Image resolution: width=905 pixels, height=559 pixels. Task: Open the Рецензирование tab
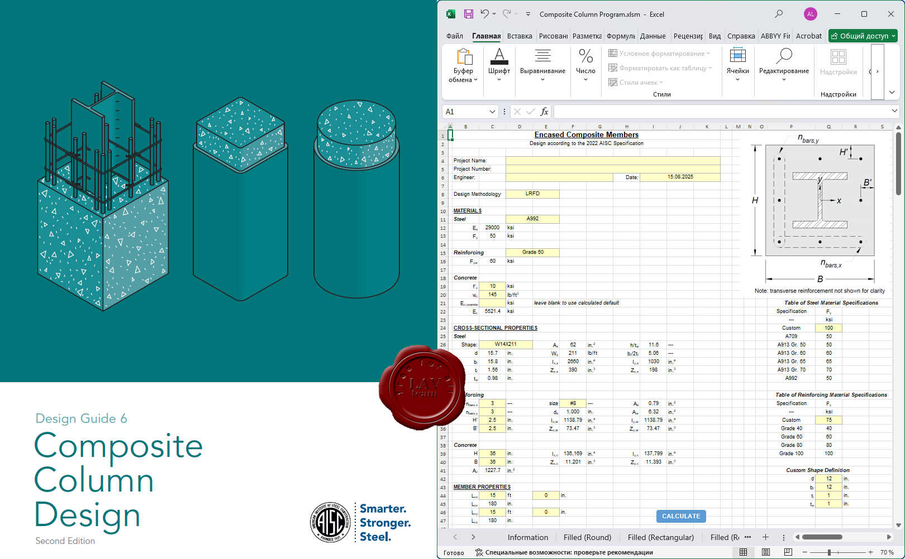point(688,36)
